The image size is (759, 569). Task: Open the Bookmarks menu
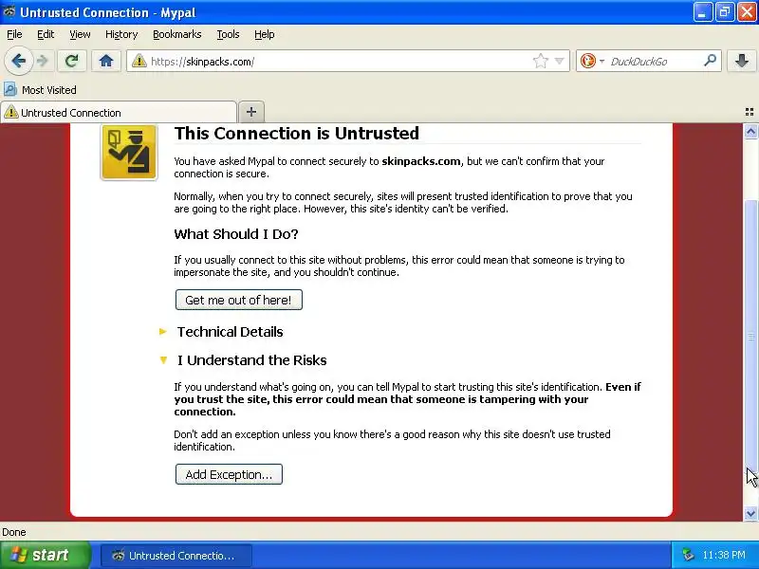click(x=177, y=34)
